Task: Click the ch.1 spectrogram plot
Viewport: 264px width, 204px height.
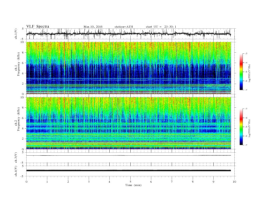Action: pyautogui.click(x=129, y=68)
